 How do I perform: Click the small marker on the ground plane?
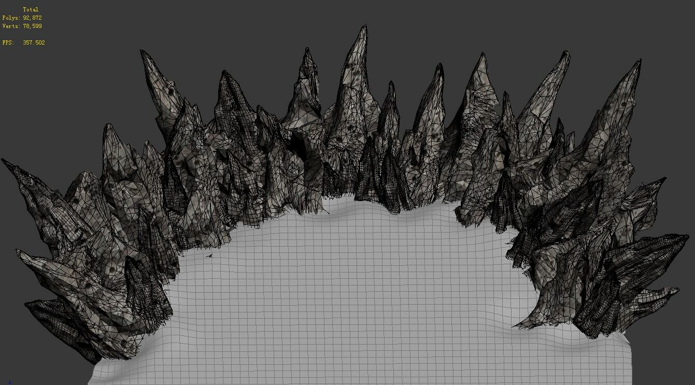click(x=210, y=256)
